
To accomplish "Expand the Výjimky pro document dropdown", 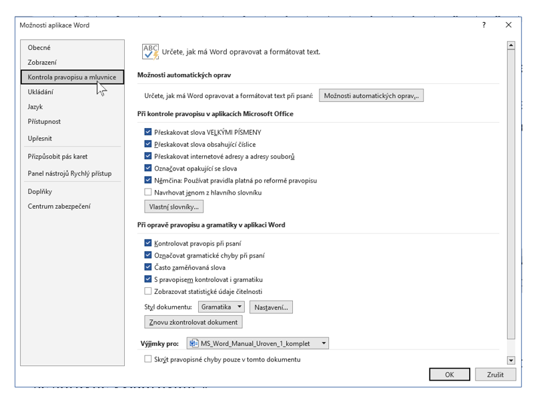I will pos(324,343).
